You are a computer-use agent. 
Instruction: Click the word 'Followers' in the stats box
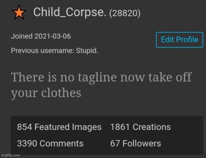[141, 144]
